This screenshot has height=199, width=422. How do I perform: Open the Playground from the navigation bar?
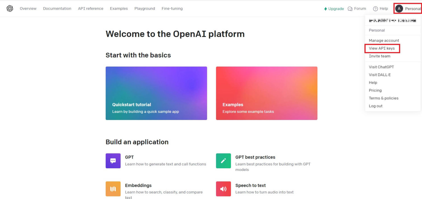click(x=145, y=9)
